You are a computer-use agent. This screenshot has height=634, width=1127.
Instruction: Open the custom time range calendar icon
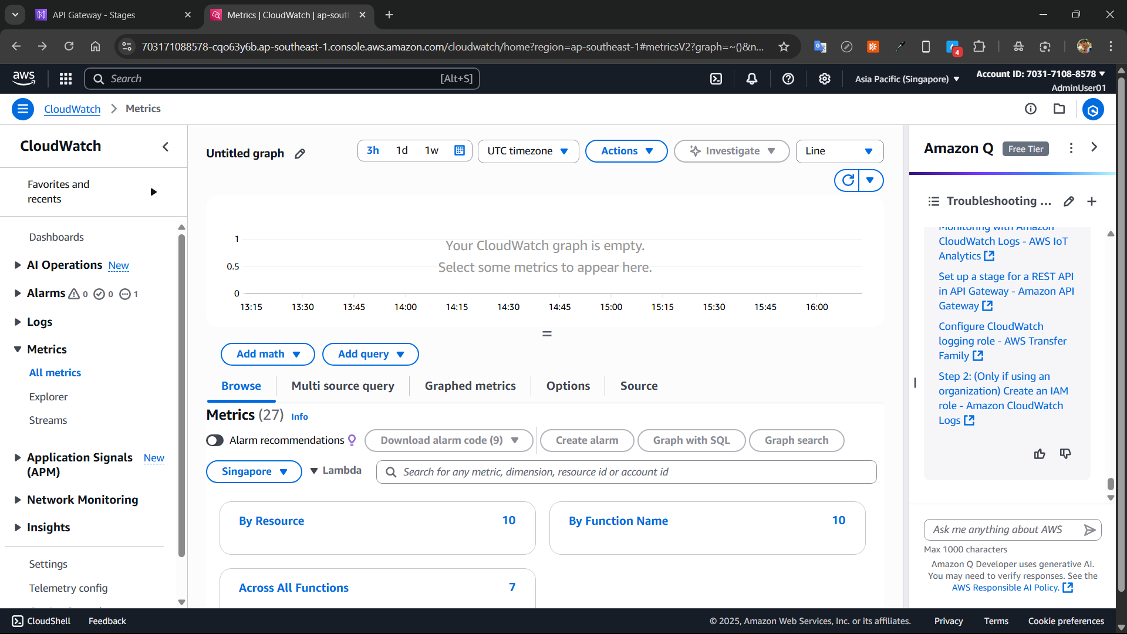click(x=460, y=151)
